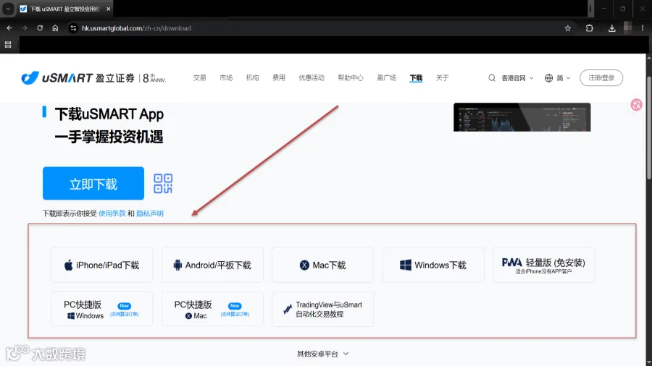Image resolution: width=652 pixels, height=366 pixels.
Task: Open the tab search dropdown arrow
Action: click(8, 9)
